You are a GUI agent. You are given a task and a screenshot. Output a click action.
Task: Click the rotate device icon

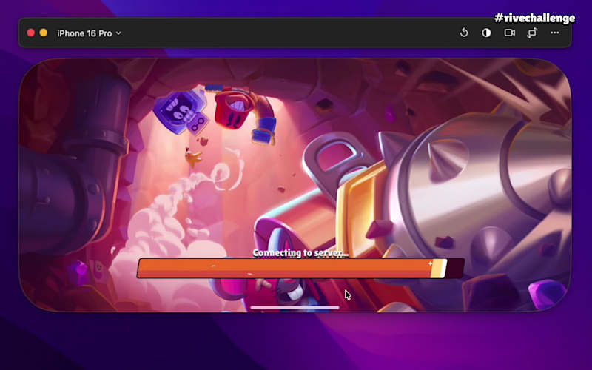pyautogui.click(x=464, y=33)
